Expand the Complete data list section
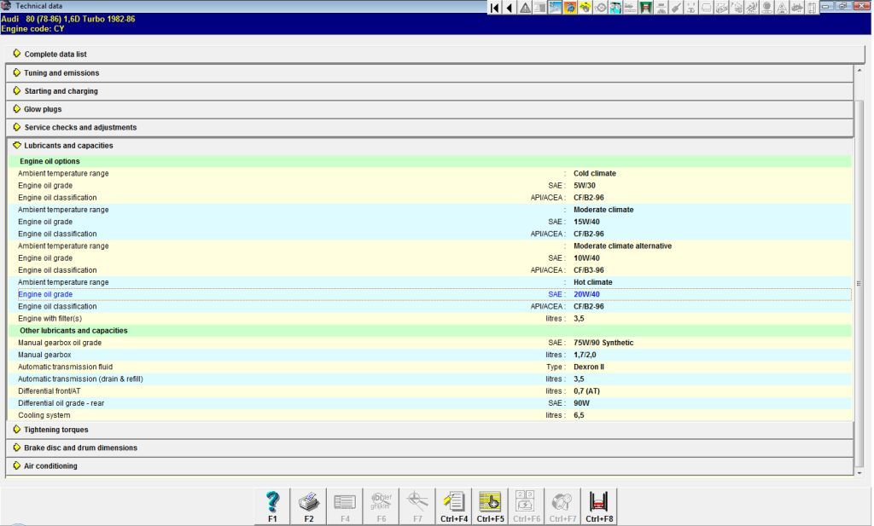This screenshot has height=526, width=874. [x=434, y=54]
